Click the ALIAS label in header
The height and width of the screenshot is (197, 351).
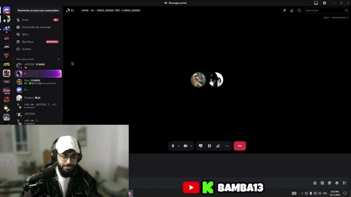tap(85, 10)
